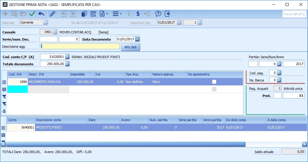This screenshot has width=308, height=162.
Task: Click the grayed delete-row X icon
Action: point(73,14)
